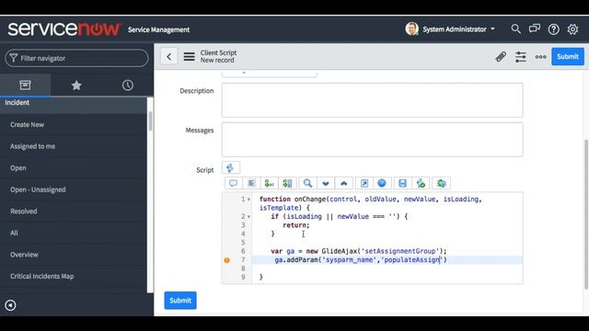Collapse navigator with bottom arrow icon
589x331 pixels.
10,305
